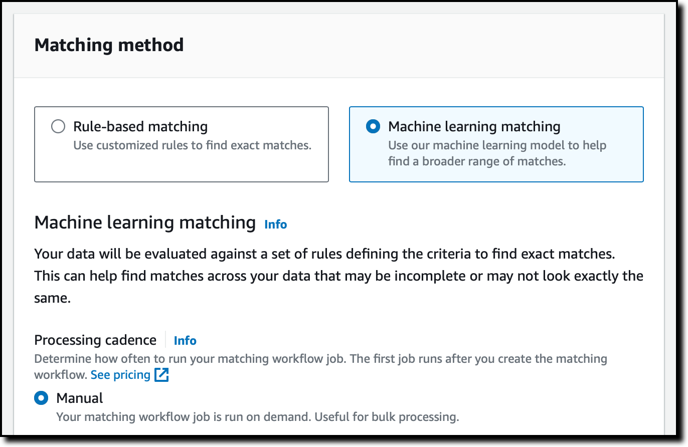Open Info link beside Processing cadence

pyautogui.click(x=185, y=341)
